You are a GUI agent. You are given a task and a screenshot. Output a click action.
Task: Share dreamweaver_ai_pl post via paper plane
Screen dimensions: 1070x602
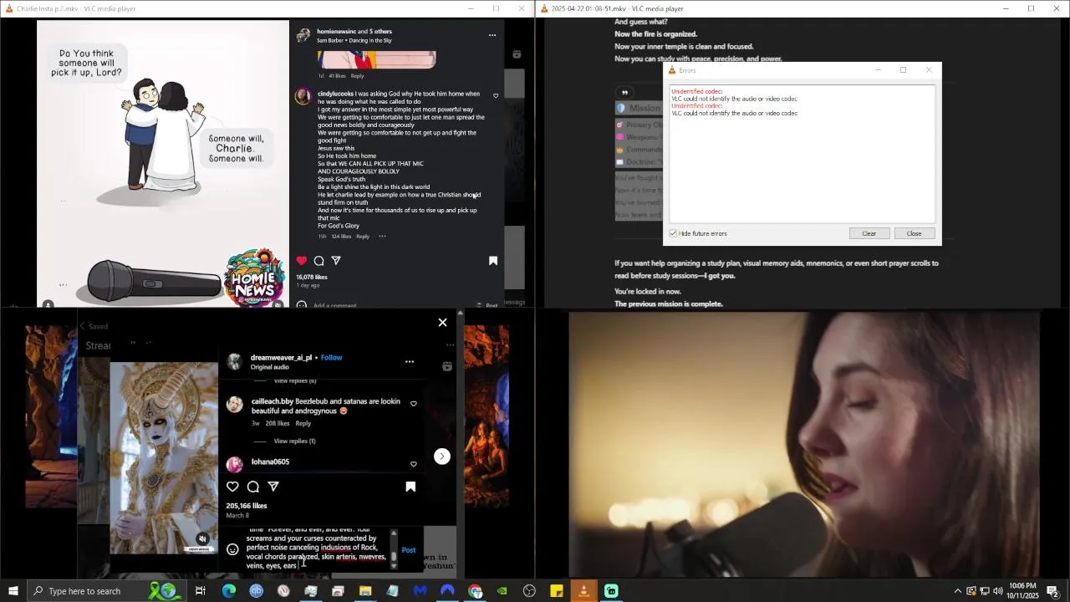(273, 487)
